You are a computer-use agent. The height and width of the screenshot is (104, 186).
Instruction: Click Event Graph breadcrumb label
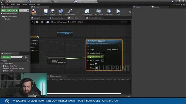[x=76, y=22]
